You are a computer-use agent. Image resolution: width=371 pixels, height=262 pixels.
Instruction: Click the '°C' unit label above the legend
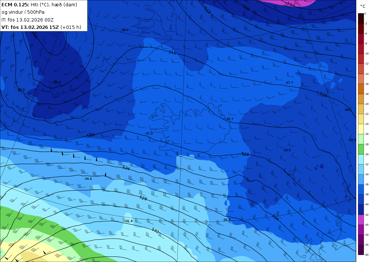363,6
